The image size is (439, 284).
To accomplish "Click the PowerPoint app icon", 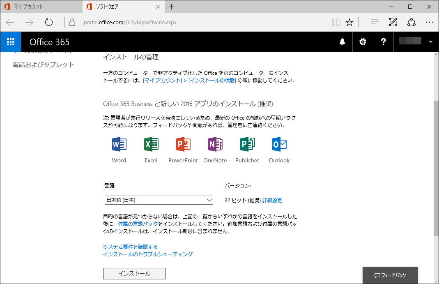I will point(183,144).
